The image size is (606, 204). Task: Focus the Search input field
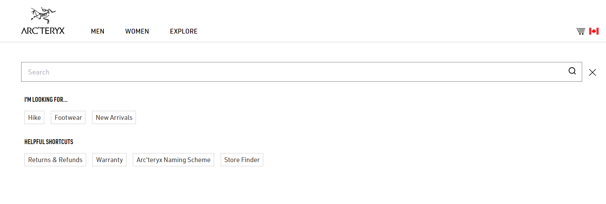[x=294, y=72]
